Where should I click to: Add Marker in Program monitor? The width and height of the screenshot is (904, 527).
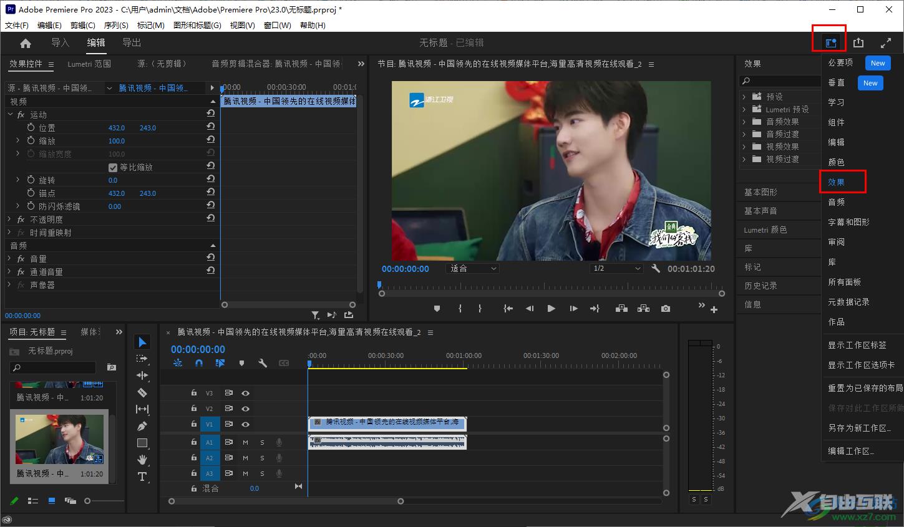click(x=437, y=308)
